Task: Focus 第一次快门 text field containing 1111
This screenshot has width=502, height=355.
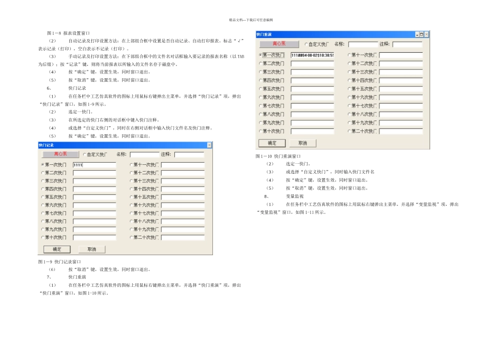Action: click(x=95, y=165)
